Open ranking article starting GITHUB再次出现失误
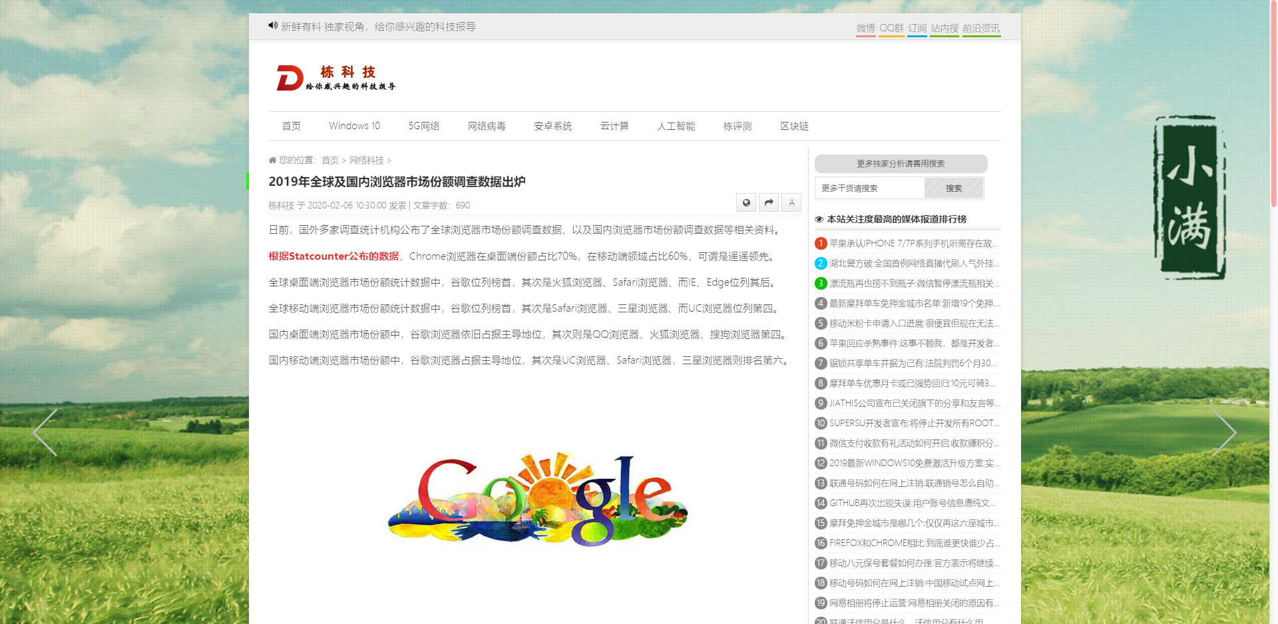1278x624 pixels. pos(914,503)
